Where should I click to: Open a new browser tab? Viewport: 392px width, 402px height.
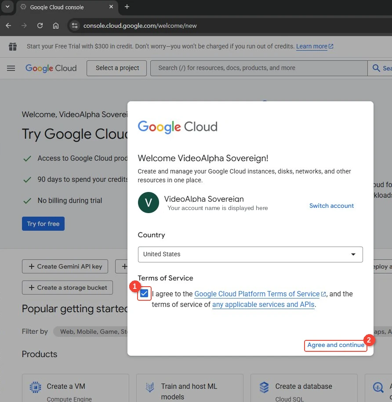(x=127, y=7)
